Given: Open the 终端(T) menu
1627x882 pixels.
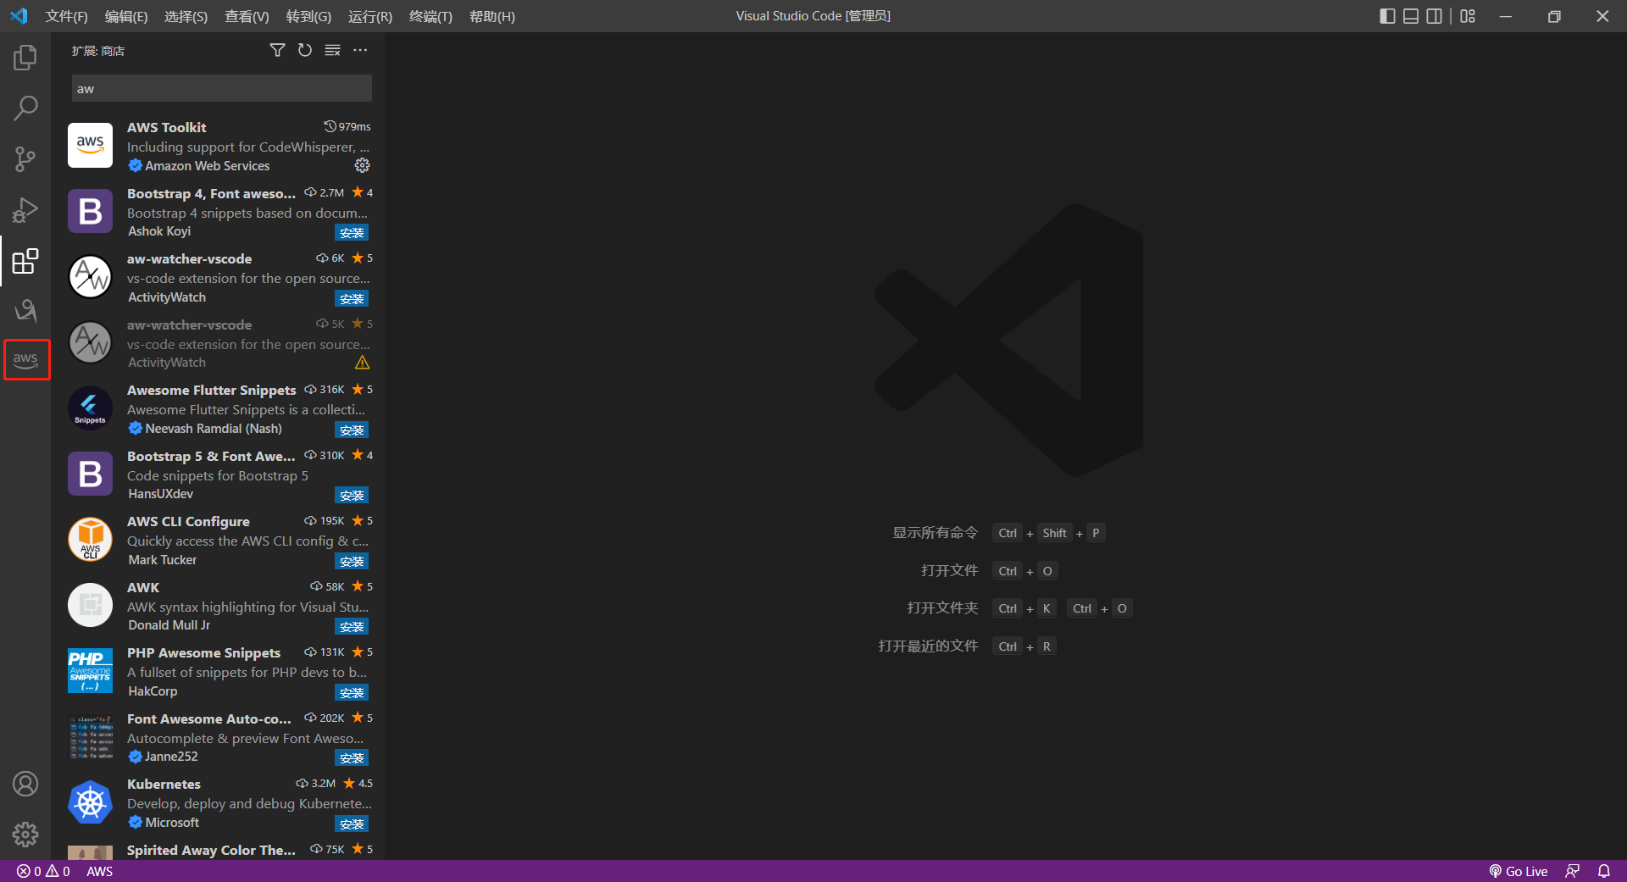Looking at the screenshot, I should 430,16.
